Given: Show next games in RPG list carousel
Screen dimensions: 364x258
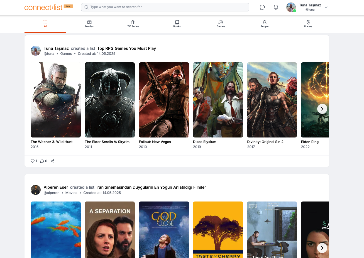Looking at the screenshot, I should (322, 109).
